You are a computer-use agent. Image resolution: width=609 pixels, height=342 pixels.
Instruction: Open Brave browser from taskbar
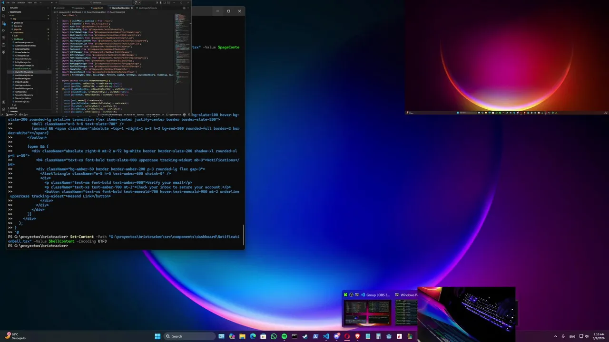[358, 336]
